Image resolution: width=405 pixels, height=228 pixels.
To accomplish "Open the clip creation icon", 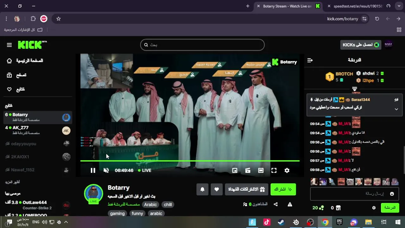I will pos(248,170).
